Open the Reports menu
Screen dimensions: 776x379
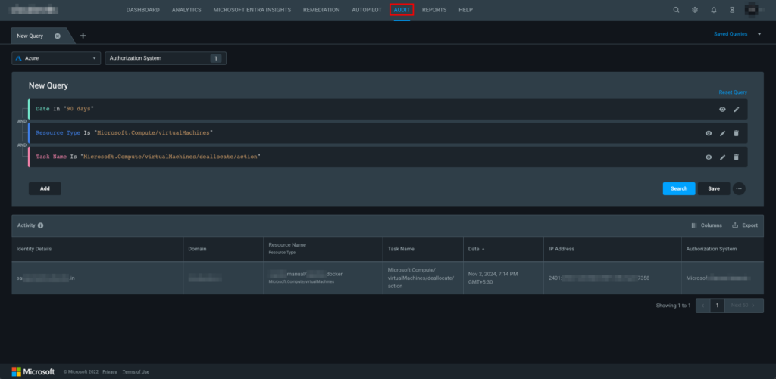(434, 10)
